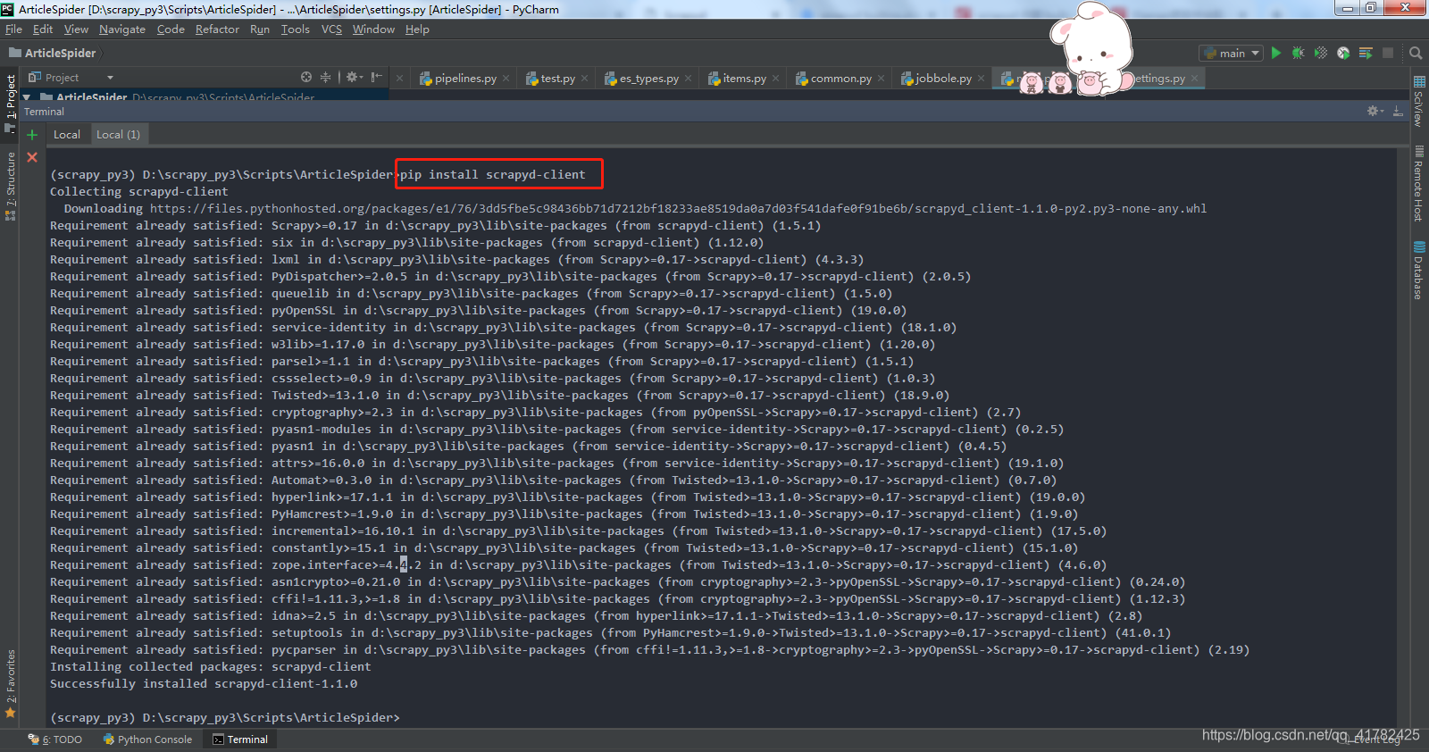Select the Local terminal session tab
Screen dimensions: 1429x752
(66, 135)
